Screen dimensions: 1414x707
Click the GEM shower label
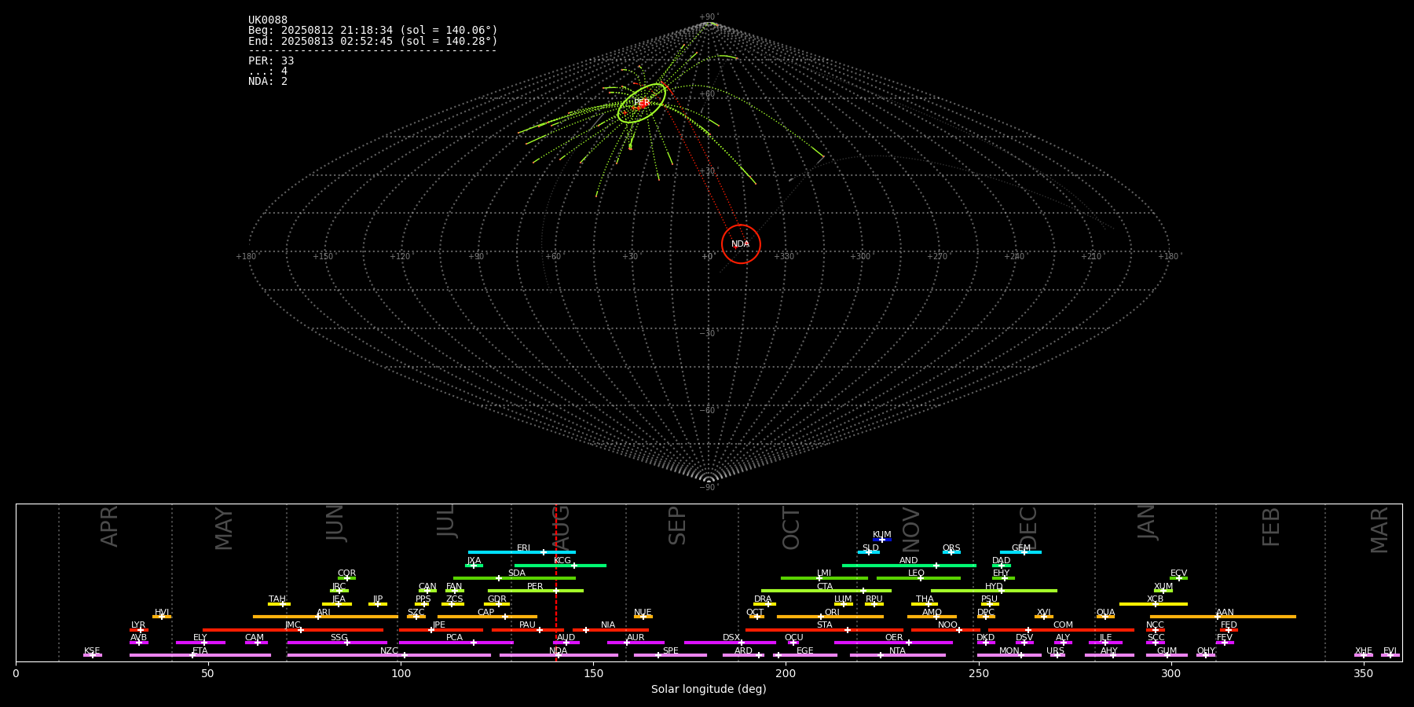(x=1021, y=548)
